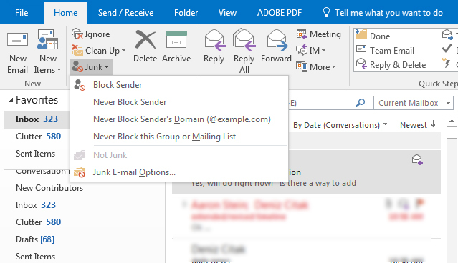Click the search magnifier icon

(361, 103)
